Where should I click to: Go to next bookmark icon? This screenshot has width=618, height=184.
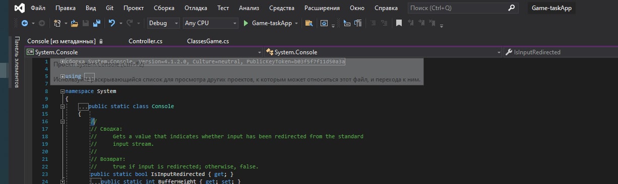(422, 23)
